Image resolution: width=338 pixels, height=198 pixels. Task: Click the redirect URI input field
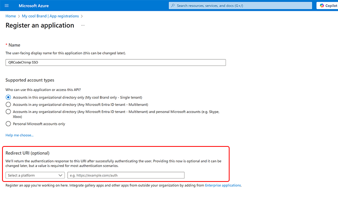click(126, 175)
